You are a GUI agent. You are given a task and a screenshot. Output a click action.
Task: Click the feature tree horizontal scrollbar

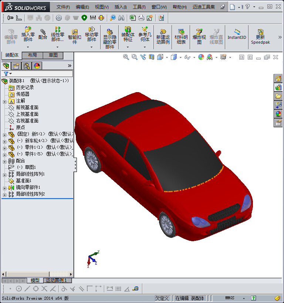tap(37, 274)
